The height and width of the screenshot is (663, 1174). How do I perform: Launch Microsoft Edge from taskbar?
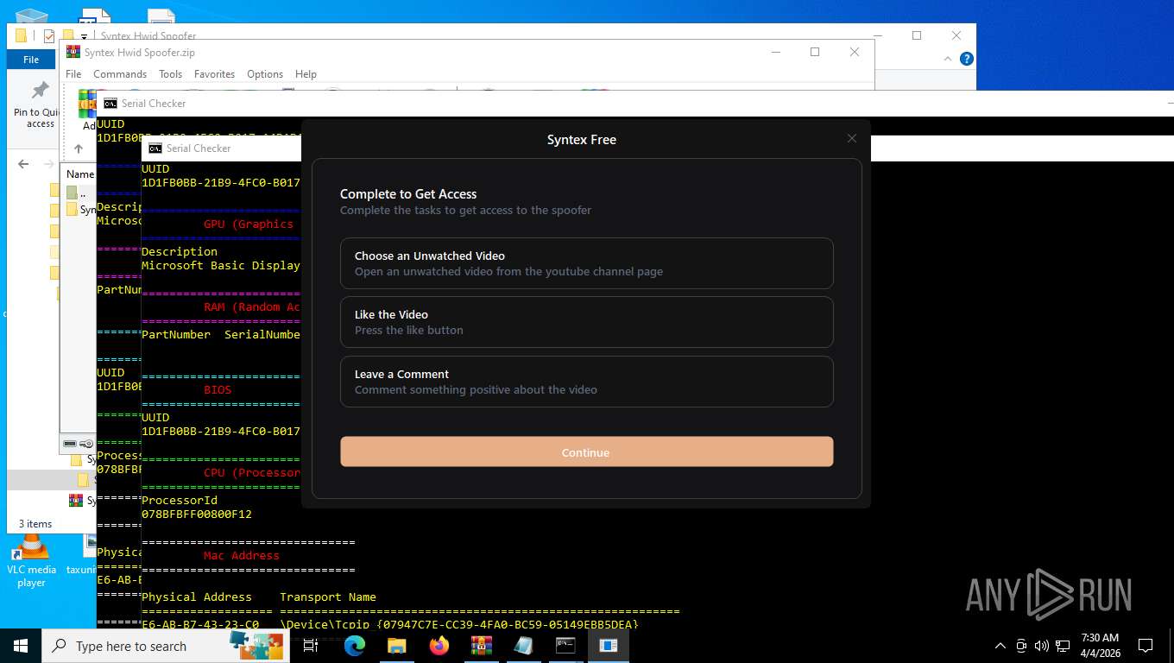tap(355, 646)
